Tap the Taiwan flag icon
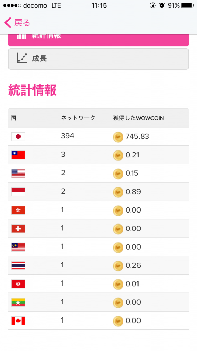This screenshot has width=197, height=351. click(18, 155)
